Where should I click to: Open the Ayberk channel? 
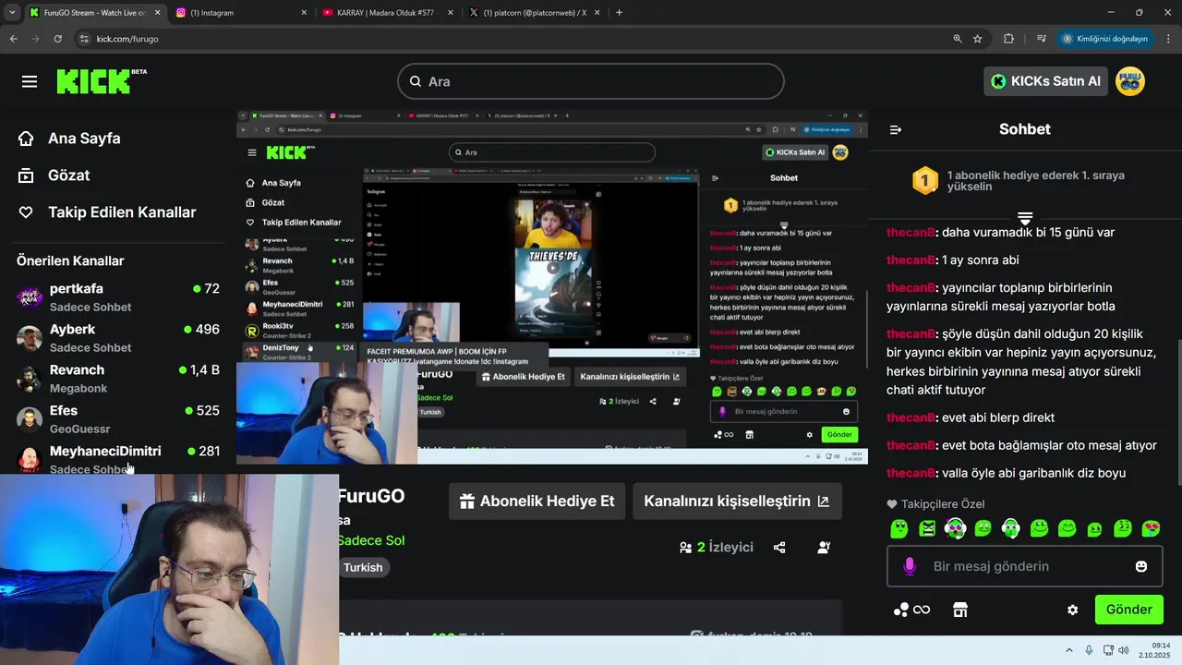pyautogui.click(x=118, y=338)
